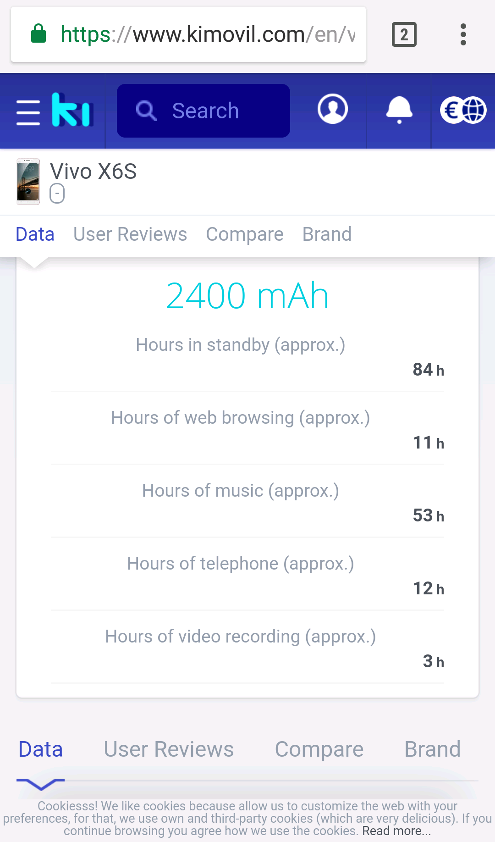The height and width of the screenshot is (842, 495).
Task: Tap the Vivo X6S phone thumbnail
Action: tap(28, 182)
